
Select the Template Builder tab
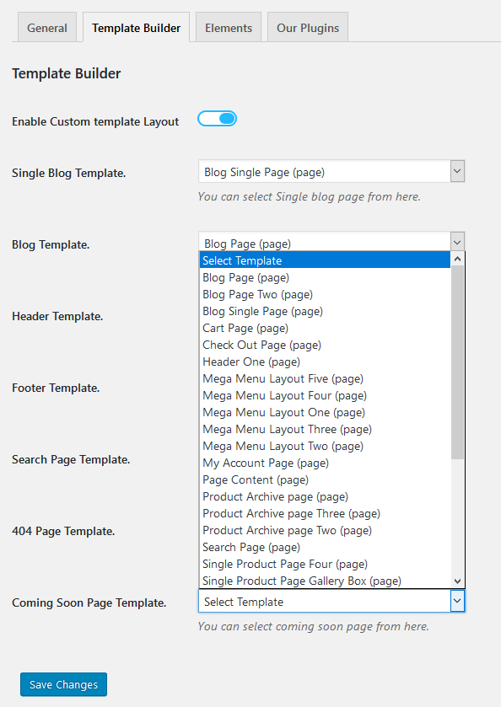click(137, 28)
